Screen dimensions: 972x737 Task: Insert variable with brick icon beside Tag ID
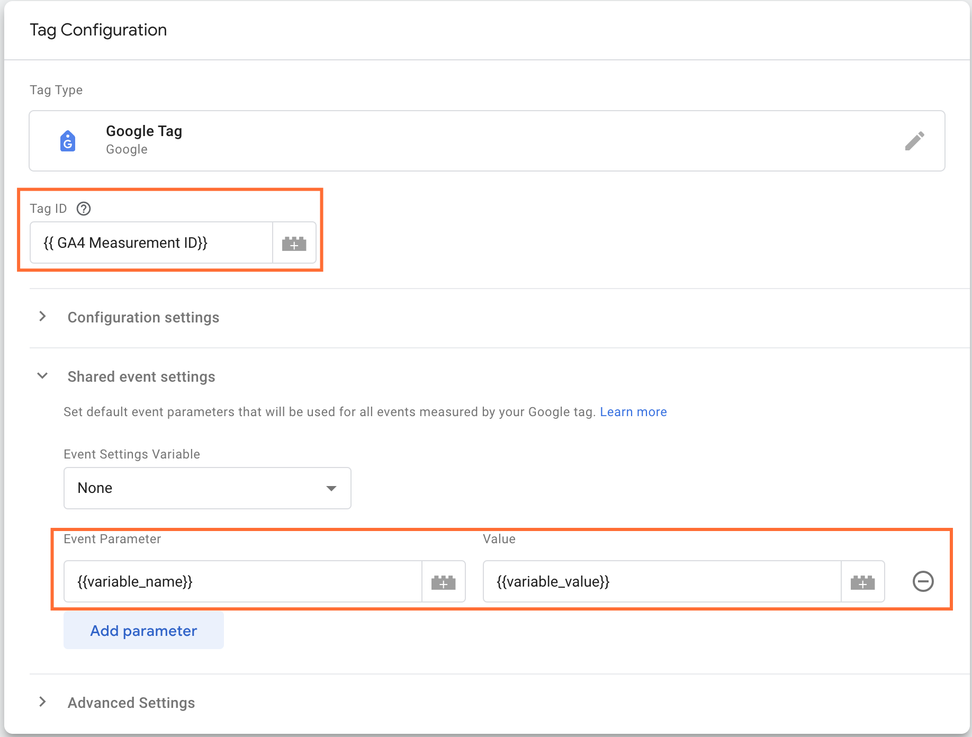click(x=294, y=243)
